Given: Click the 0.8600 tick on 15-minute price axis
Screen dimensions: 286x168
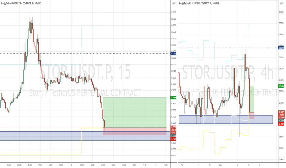Looking at the screenshot, I should click(173, 38).
